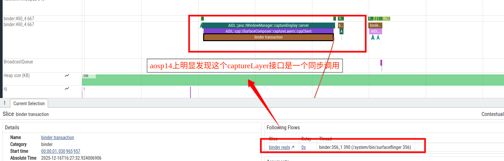Select the Absolute Time value 2025-12-16T16:27:32.924006906

[x=71, y=158]
